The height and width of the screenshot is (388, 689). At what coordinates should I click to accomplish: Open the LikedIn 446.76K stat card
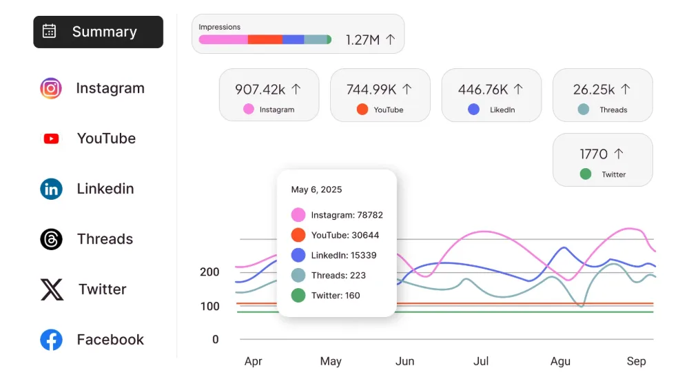tap(491, 95)
